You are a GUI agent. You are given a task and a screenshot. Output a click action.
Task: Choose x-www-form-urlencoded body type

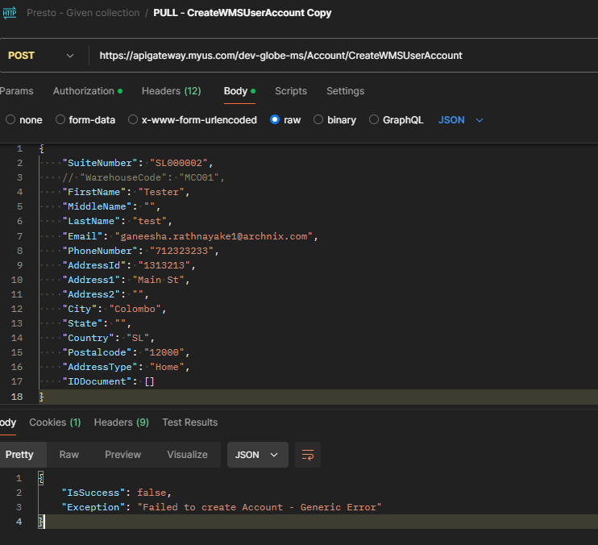(133, 120)
